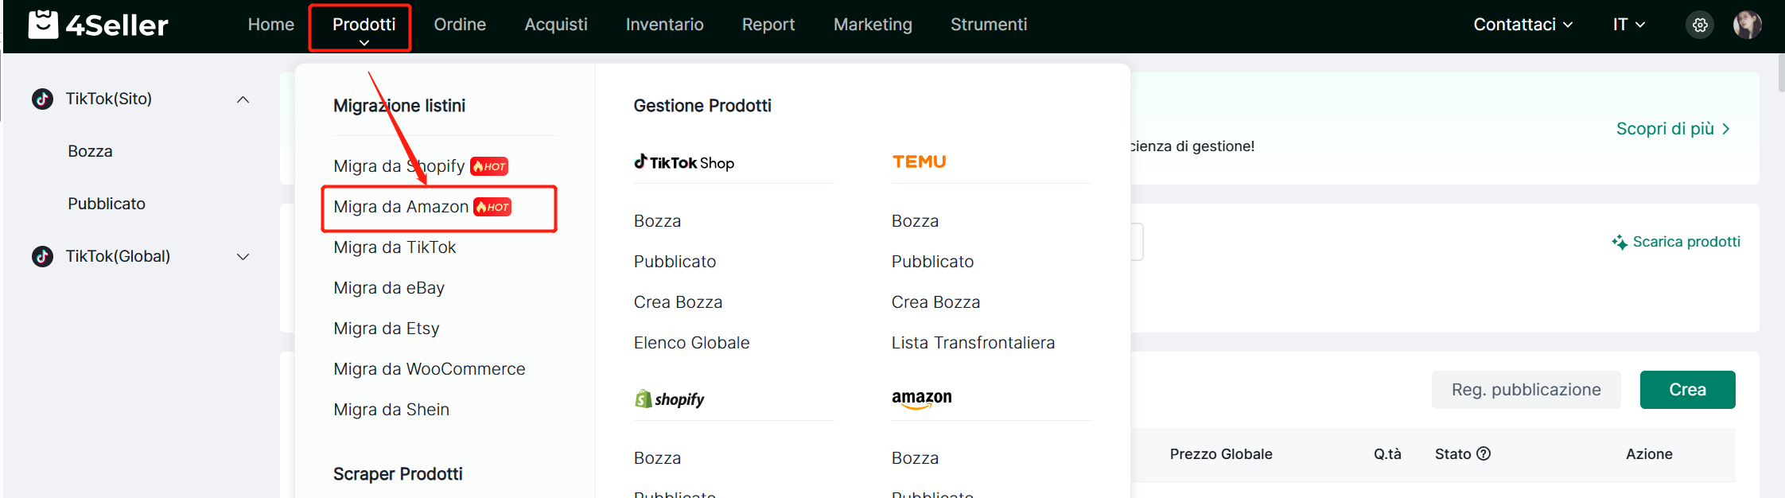The width and height of the screenshot is (1785, 498).
Task: Click the TEMU logo heading
Action: pyautogui.click(x=920, y=161)
